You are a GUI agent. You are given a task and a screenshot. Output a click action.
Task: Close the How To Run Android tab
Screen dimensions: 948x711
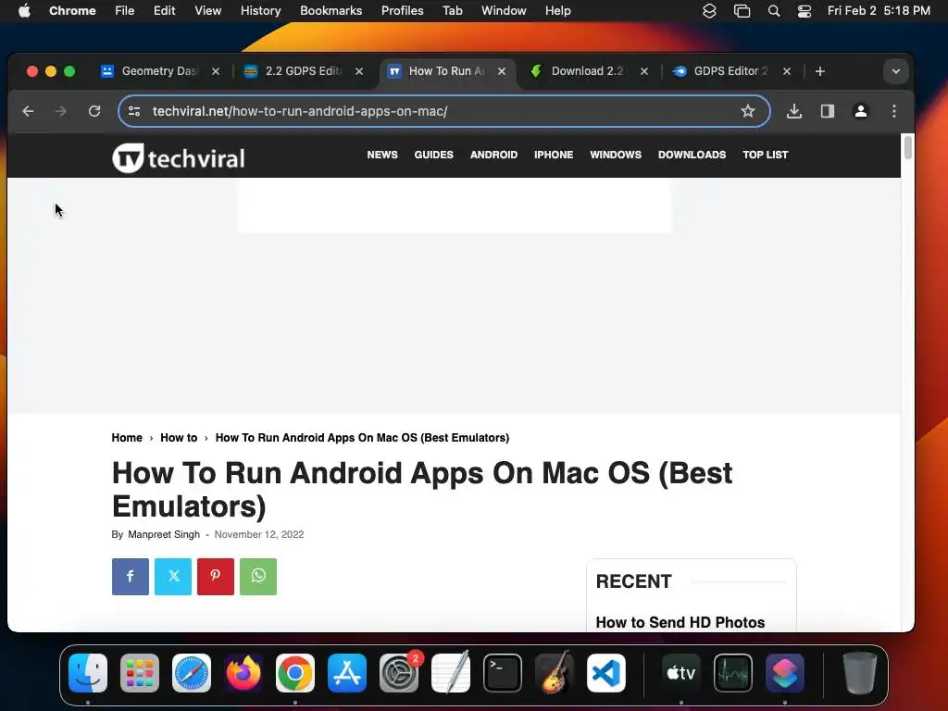point(502,71)
